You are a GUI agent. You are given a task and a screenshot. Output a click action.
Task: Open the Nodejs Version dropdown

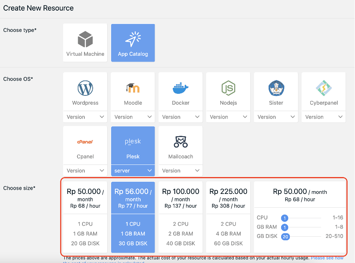228,117
